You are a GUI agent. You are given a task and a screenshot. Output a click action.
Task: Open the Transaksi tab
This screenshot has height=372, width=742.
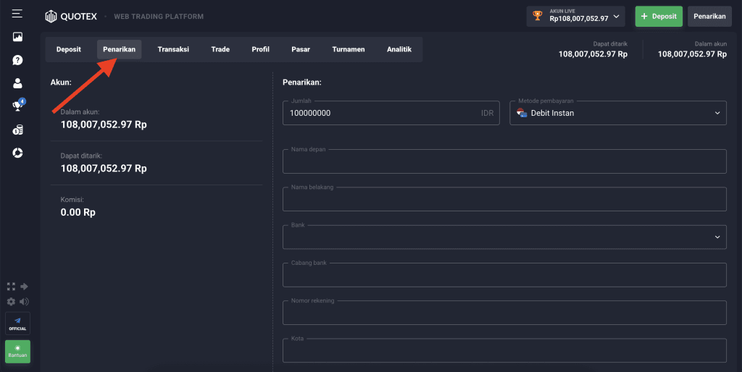pyautogui.click(x=173, y=49)
